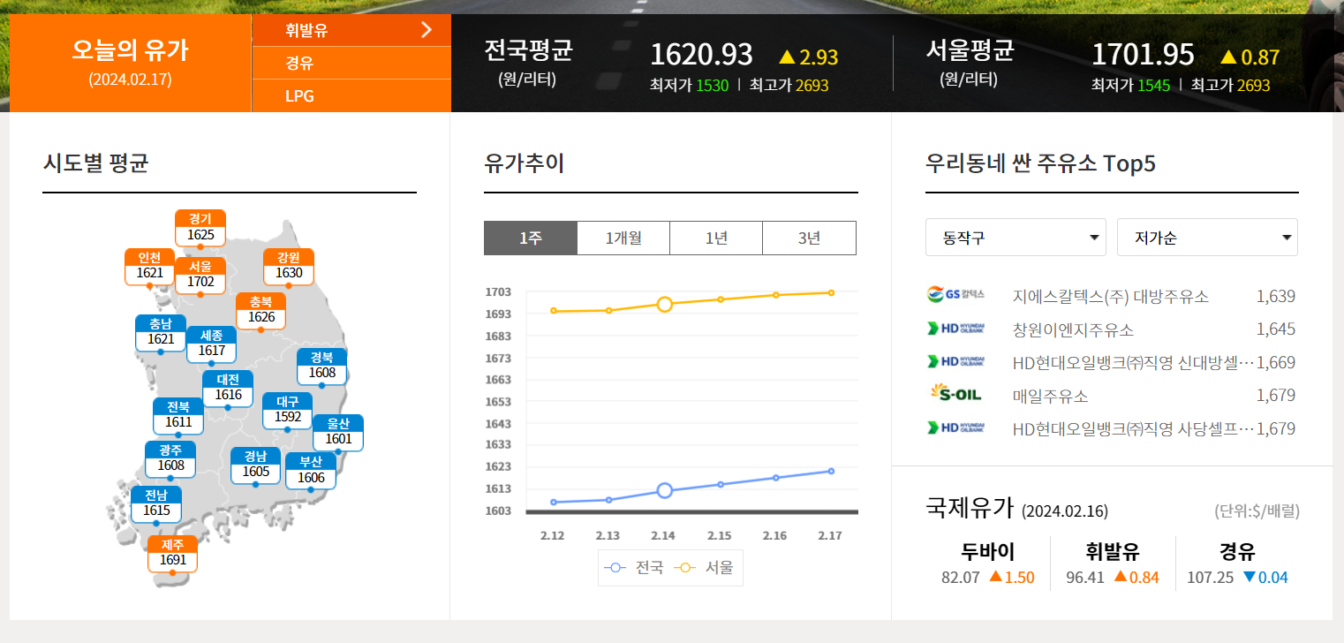Click the 1,645 price for 창원이엔지주유소
Viewport: 1344px width, 643px height.
1276,329
